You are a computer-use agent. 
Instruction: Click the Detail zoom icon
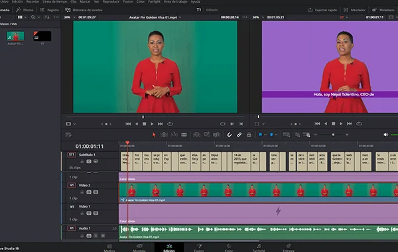point(297,135)
